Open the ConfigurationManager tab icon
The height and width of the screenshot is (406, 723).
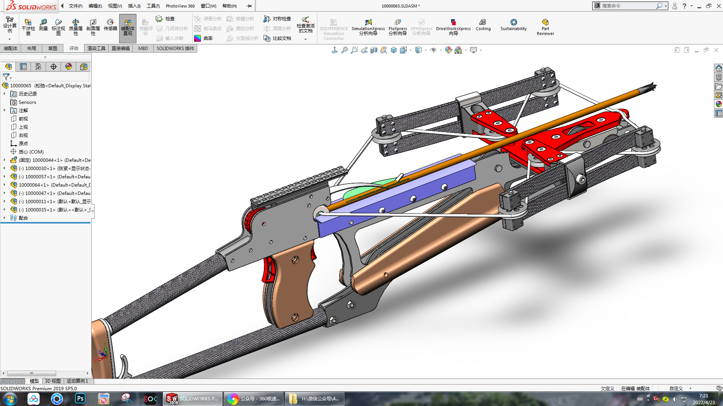(38, 67)
